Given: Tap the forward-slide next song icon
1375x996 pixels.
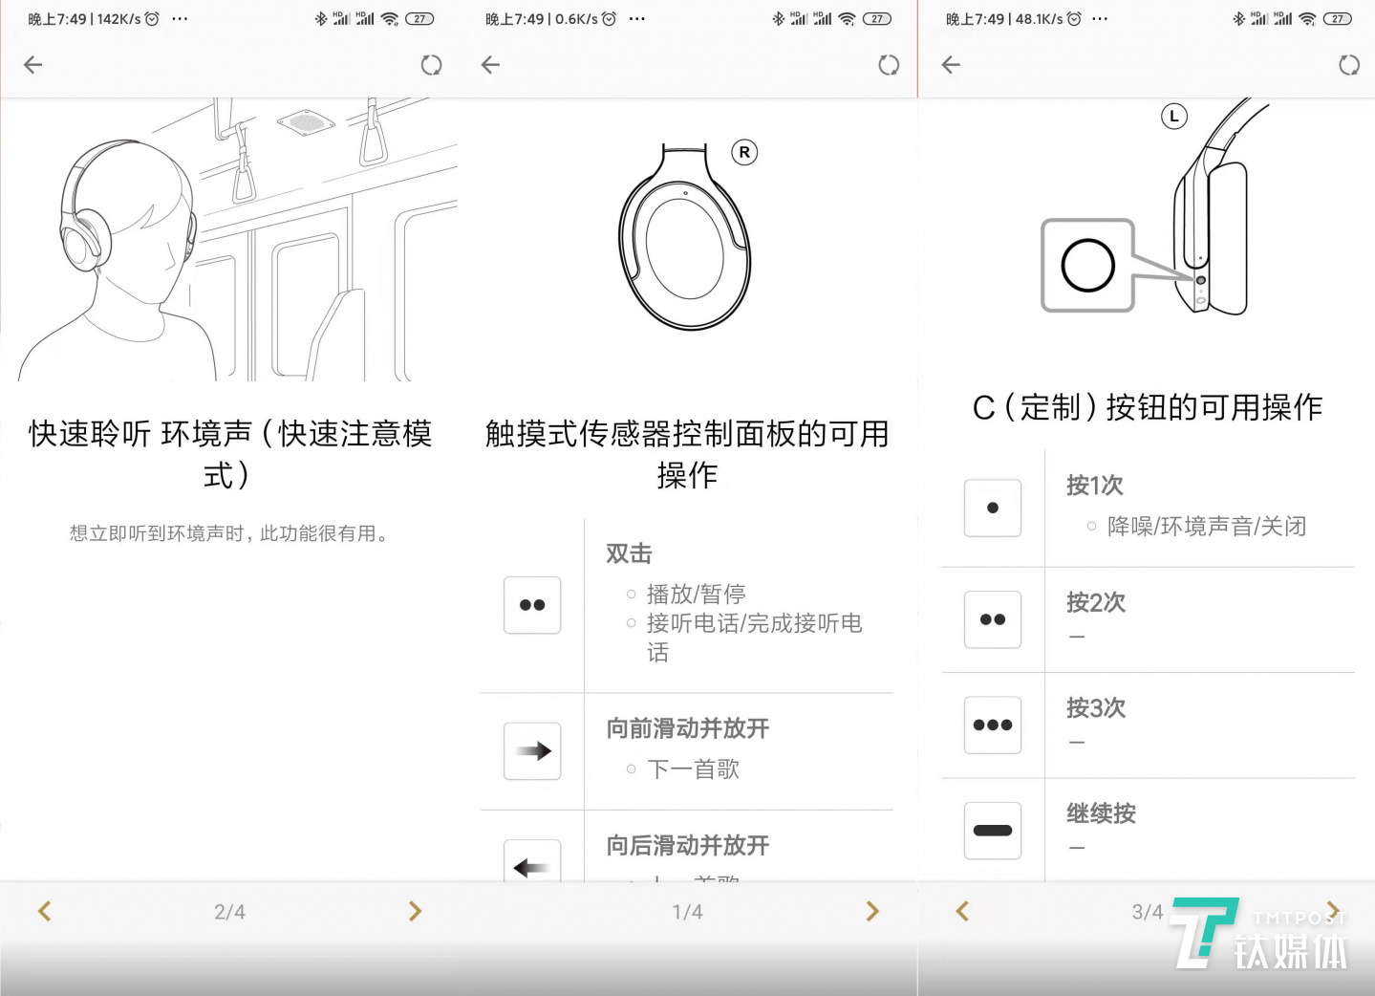Looking at the screenshot, I should point(531,751).
